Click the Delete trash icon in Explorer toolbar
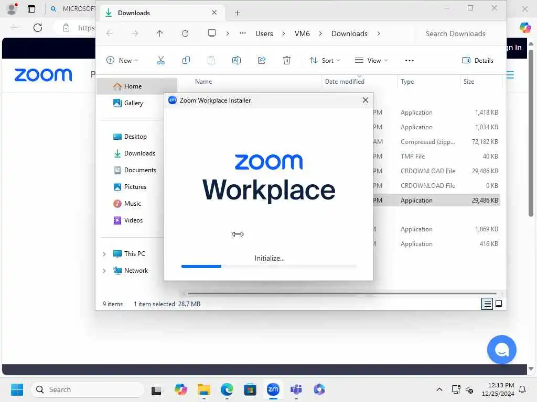The height and width of the screenshot is (402, 537). point(287,61)
